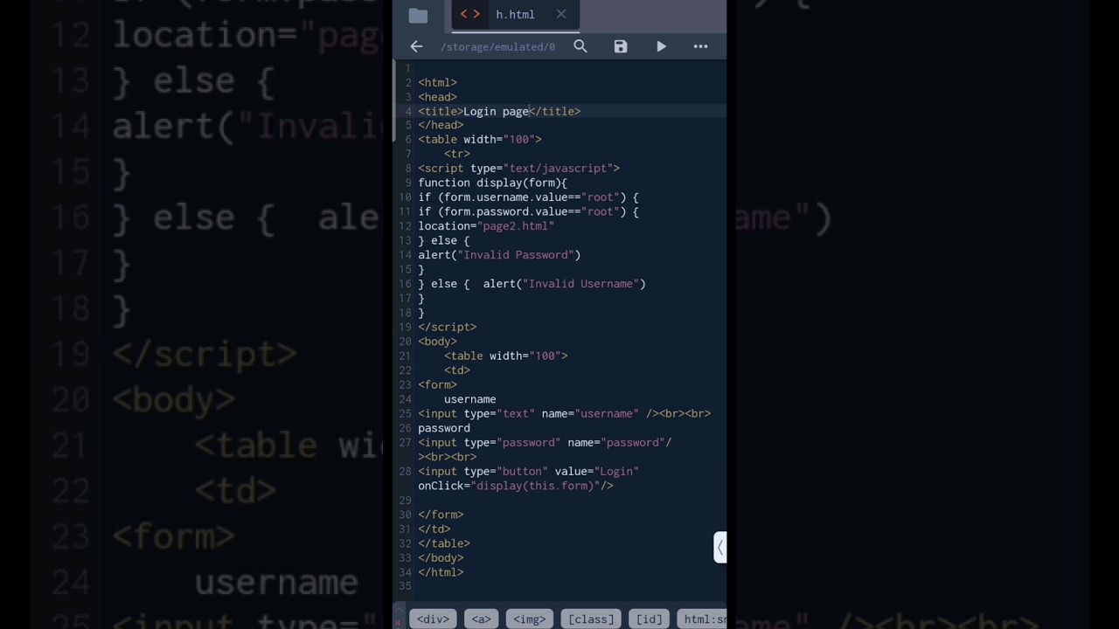1119x629 pixels.
Task: Click the closing </table> tag on line 32
Action: click(444, 543)
